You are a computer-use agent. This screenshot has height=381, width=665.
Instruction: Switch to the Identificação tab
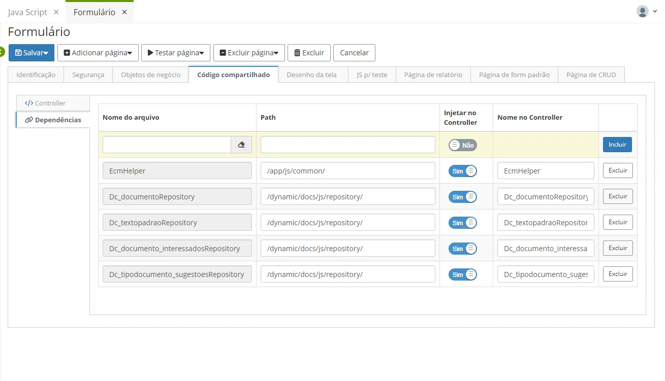pos(36,75)
